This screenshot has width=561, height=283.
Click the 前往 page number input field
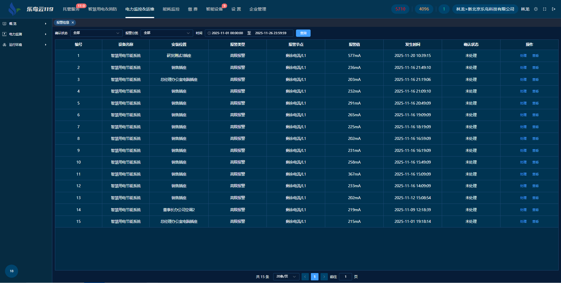345,277
